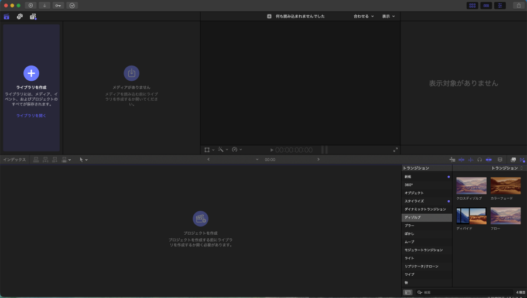This screenshot has width=527, height=298.
Task: Select the クロスディゾルブ transition thumbnail
Action: [x=471, y=186]
